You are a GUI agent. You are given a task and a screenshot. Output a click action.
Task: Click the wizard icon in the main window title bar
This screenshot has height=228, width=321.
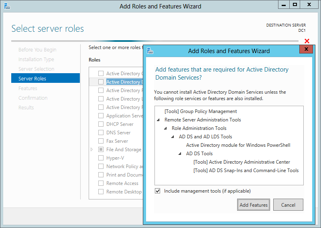click(x=7, y=6)
